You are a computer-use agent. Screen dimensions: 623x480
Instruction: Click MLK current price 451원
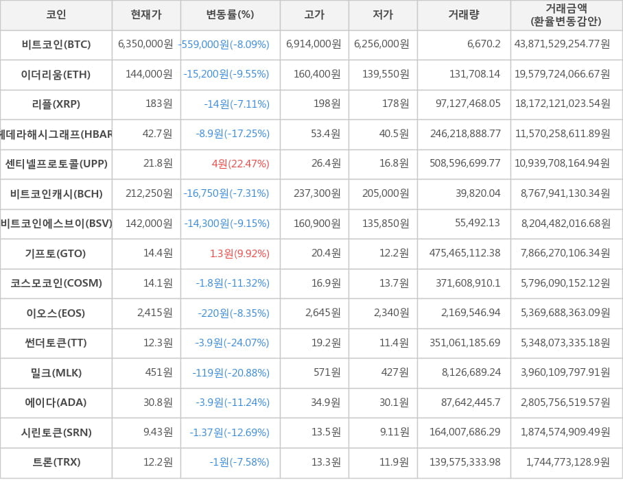[x=159, y=372]
